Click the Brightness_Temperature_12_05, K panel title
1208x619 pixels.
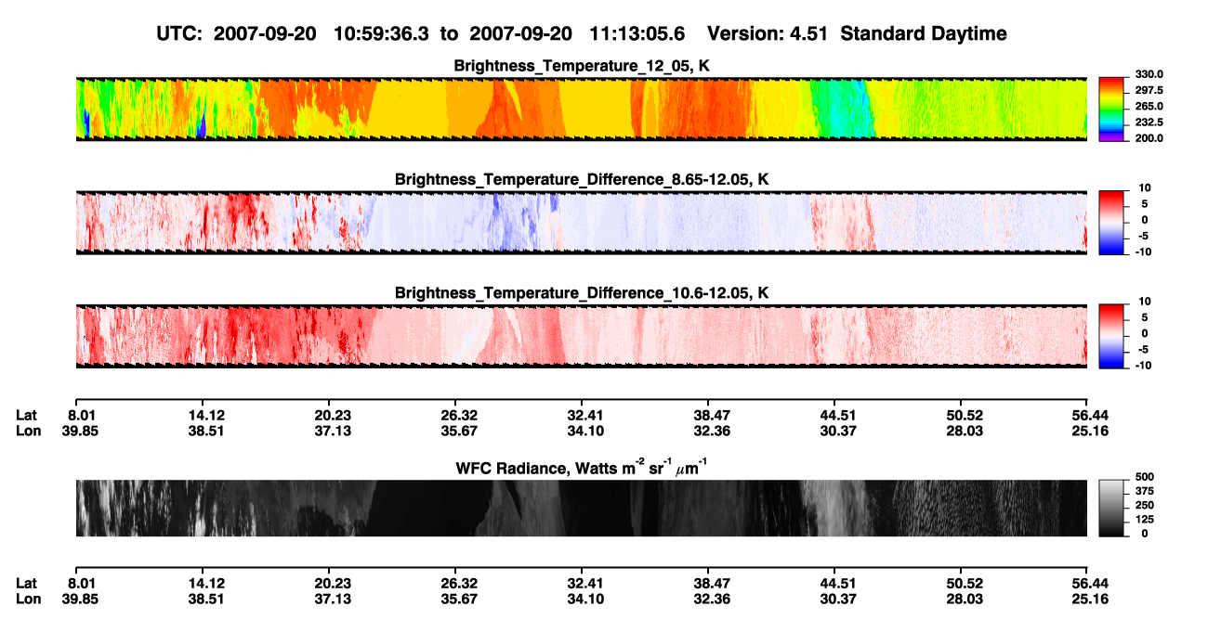(582, 66)
